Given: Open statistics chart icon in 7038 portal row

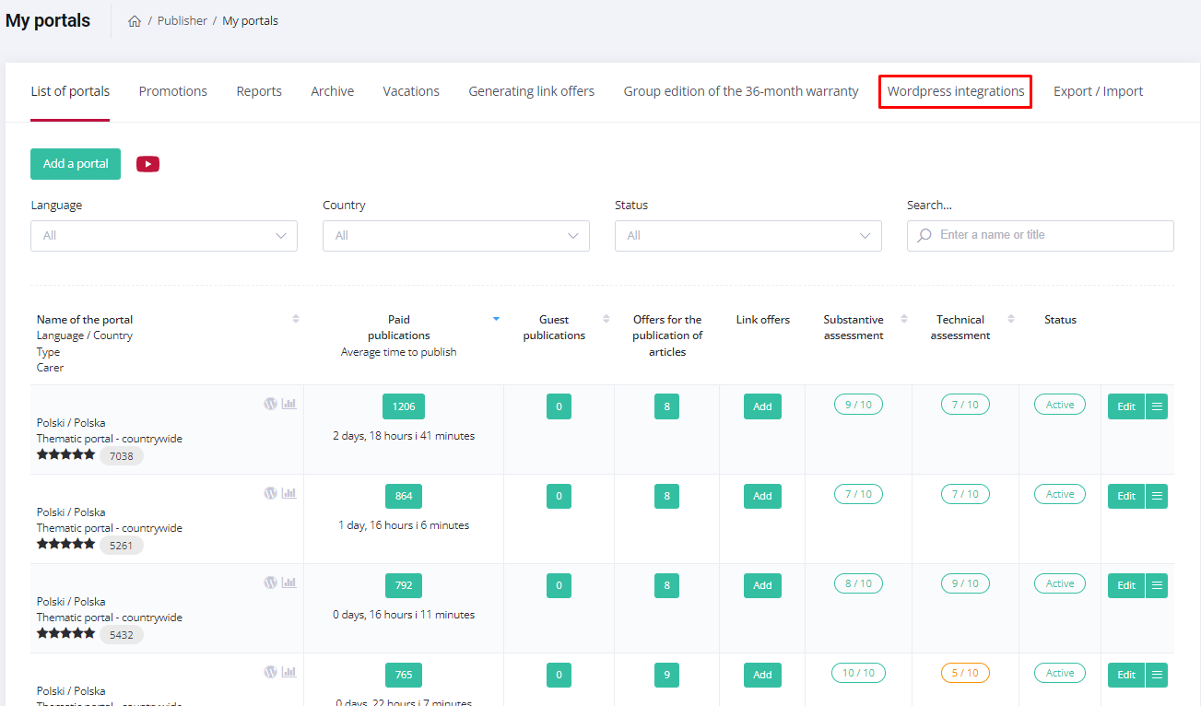Looking at the screenshot, I should 288,404.
